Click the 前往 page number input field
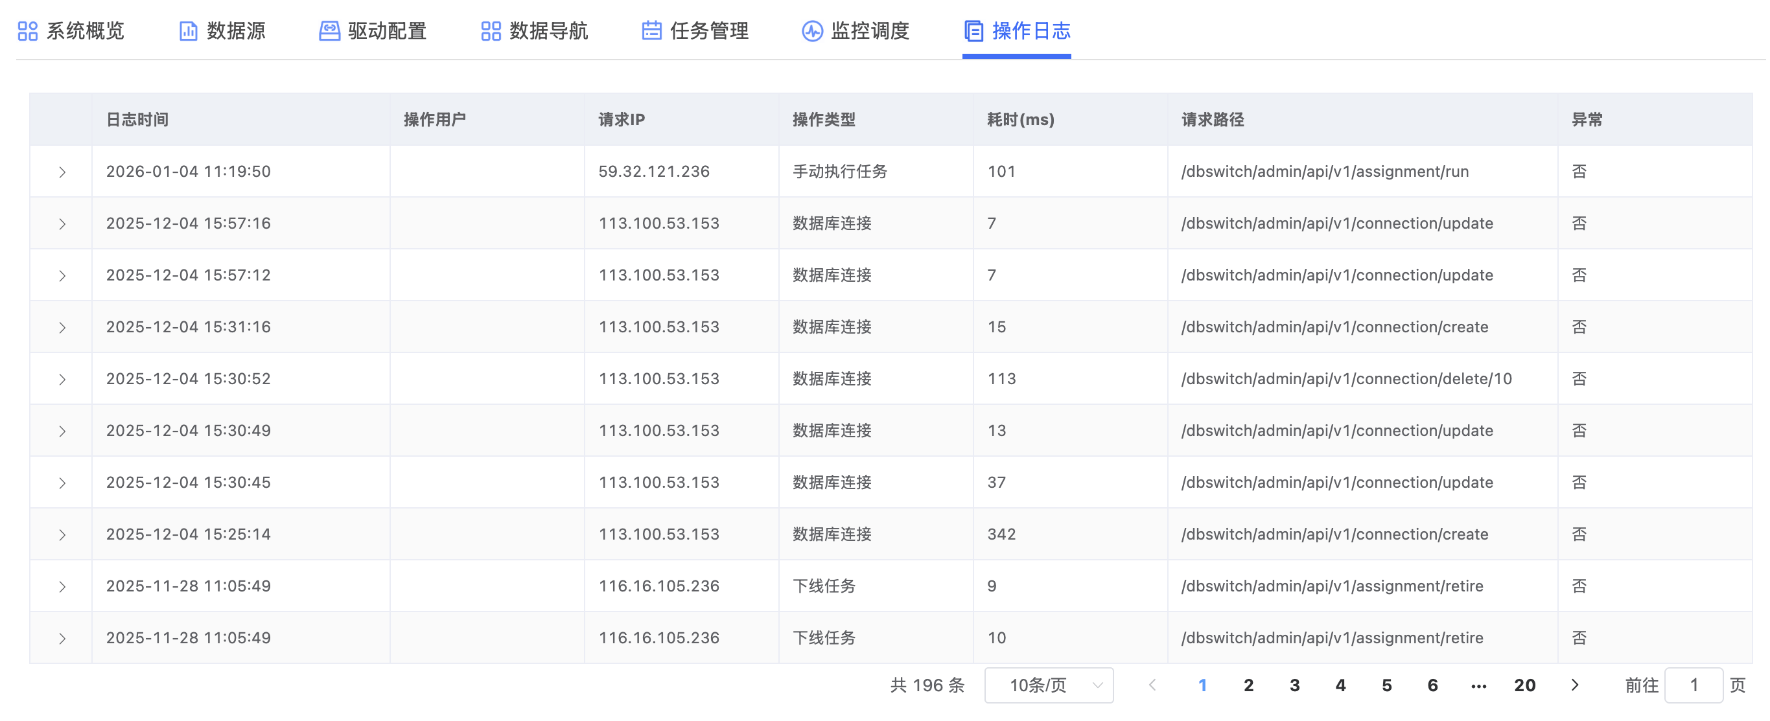1770x721 pixels. click(1693, 685)
